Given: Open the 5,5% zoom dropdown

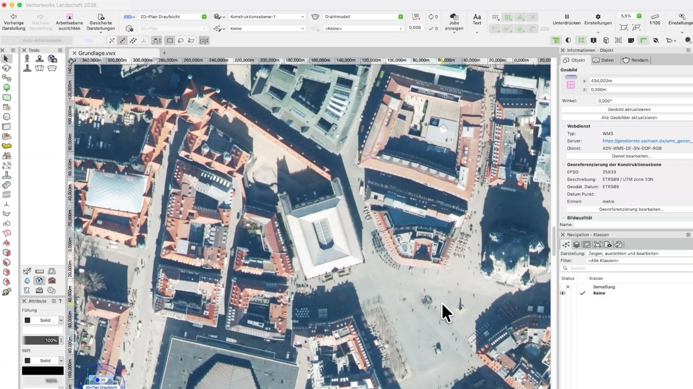Looking at the screenshot, I should click(631, 16).
